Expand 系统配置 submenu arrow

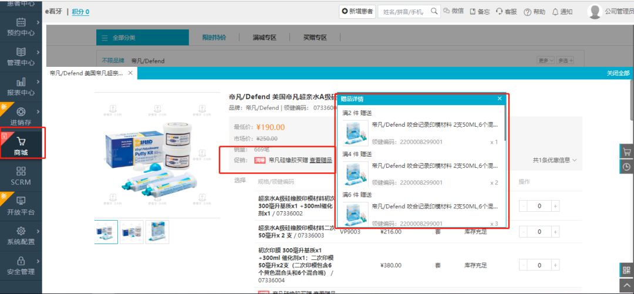[x=38, y=231]
